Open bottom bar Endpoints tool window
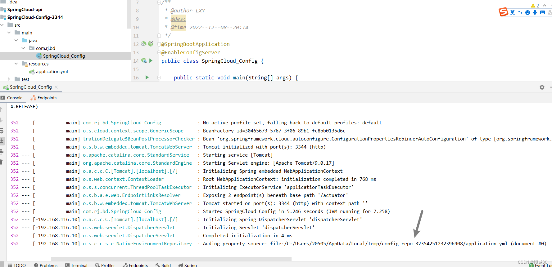The height and width of the screenshot is (267, 552). (x=135, y=265)
